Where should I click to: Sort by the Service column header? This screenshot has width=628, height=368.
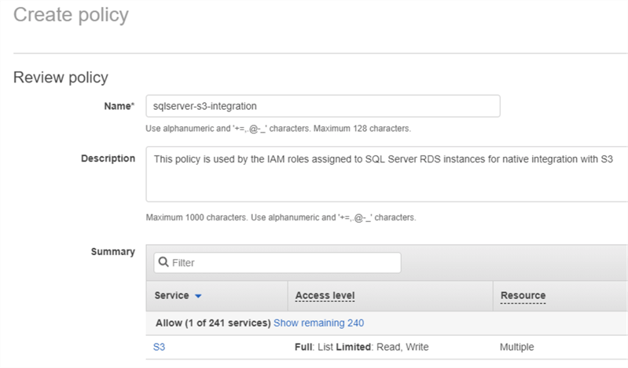[x=171, y=296]
